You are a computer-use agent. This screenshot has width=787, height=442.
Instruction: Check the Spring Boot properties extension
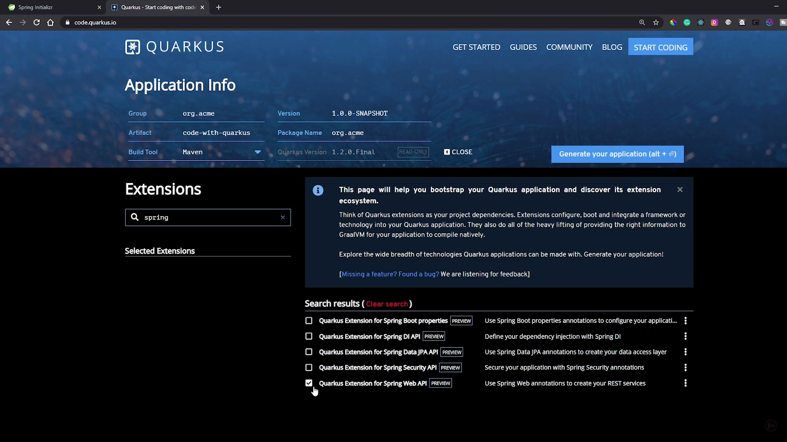309,321
